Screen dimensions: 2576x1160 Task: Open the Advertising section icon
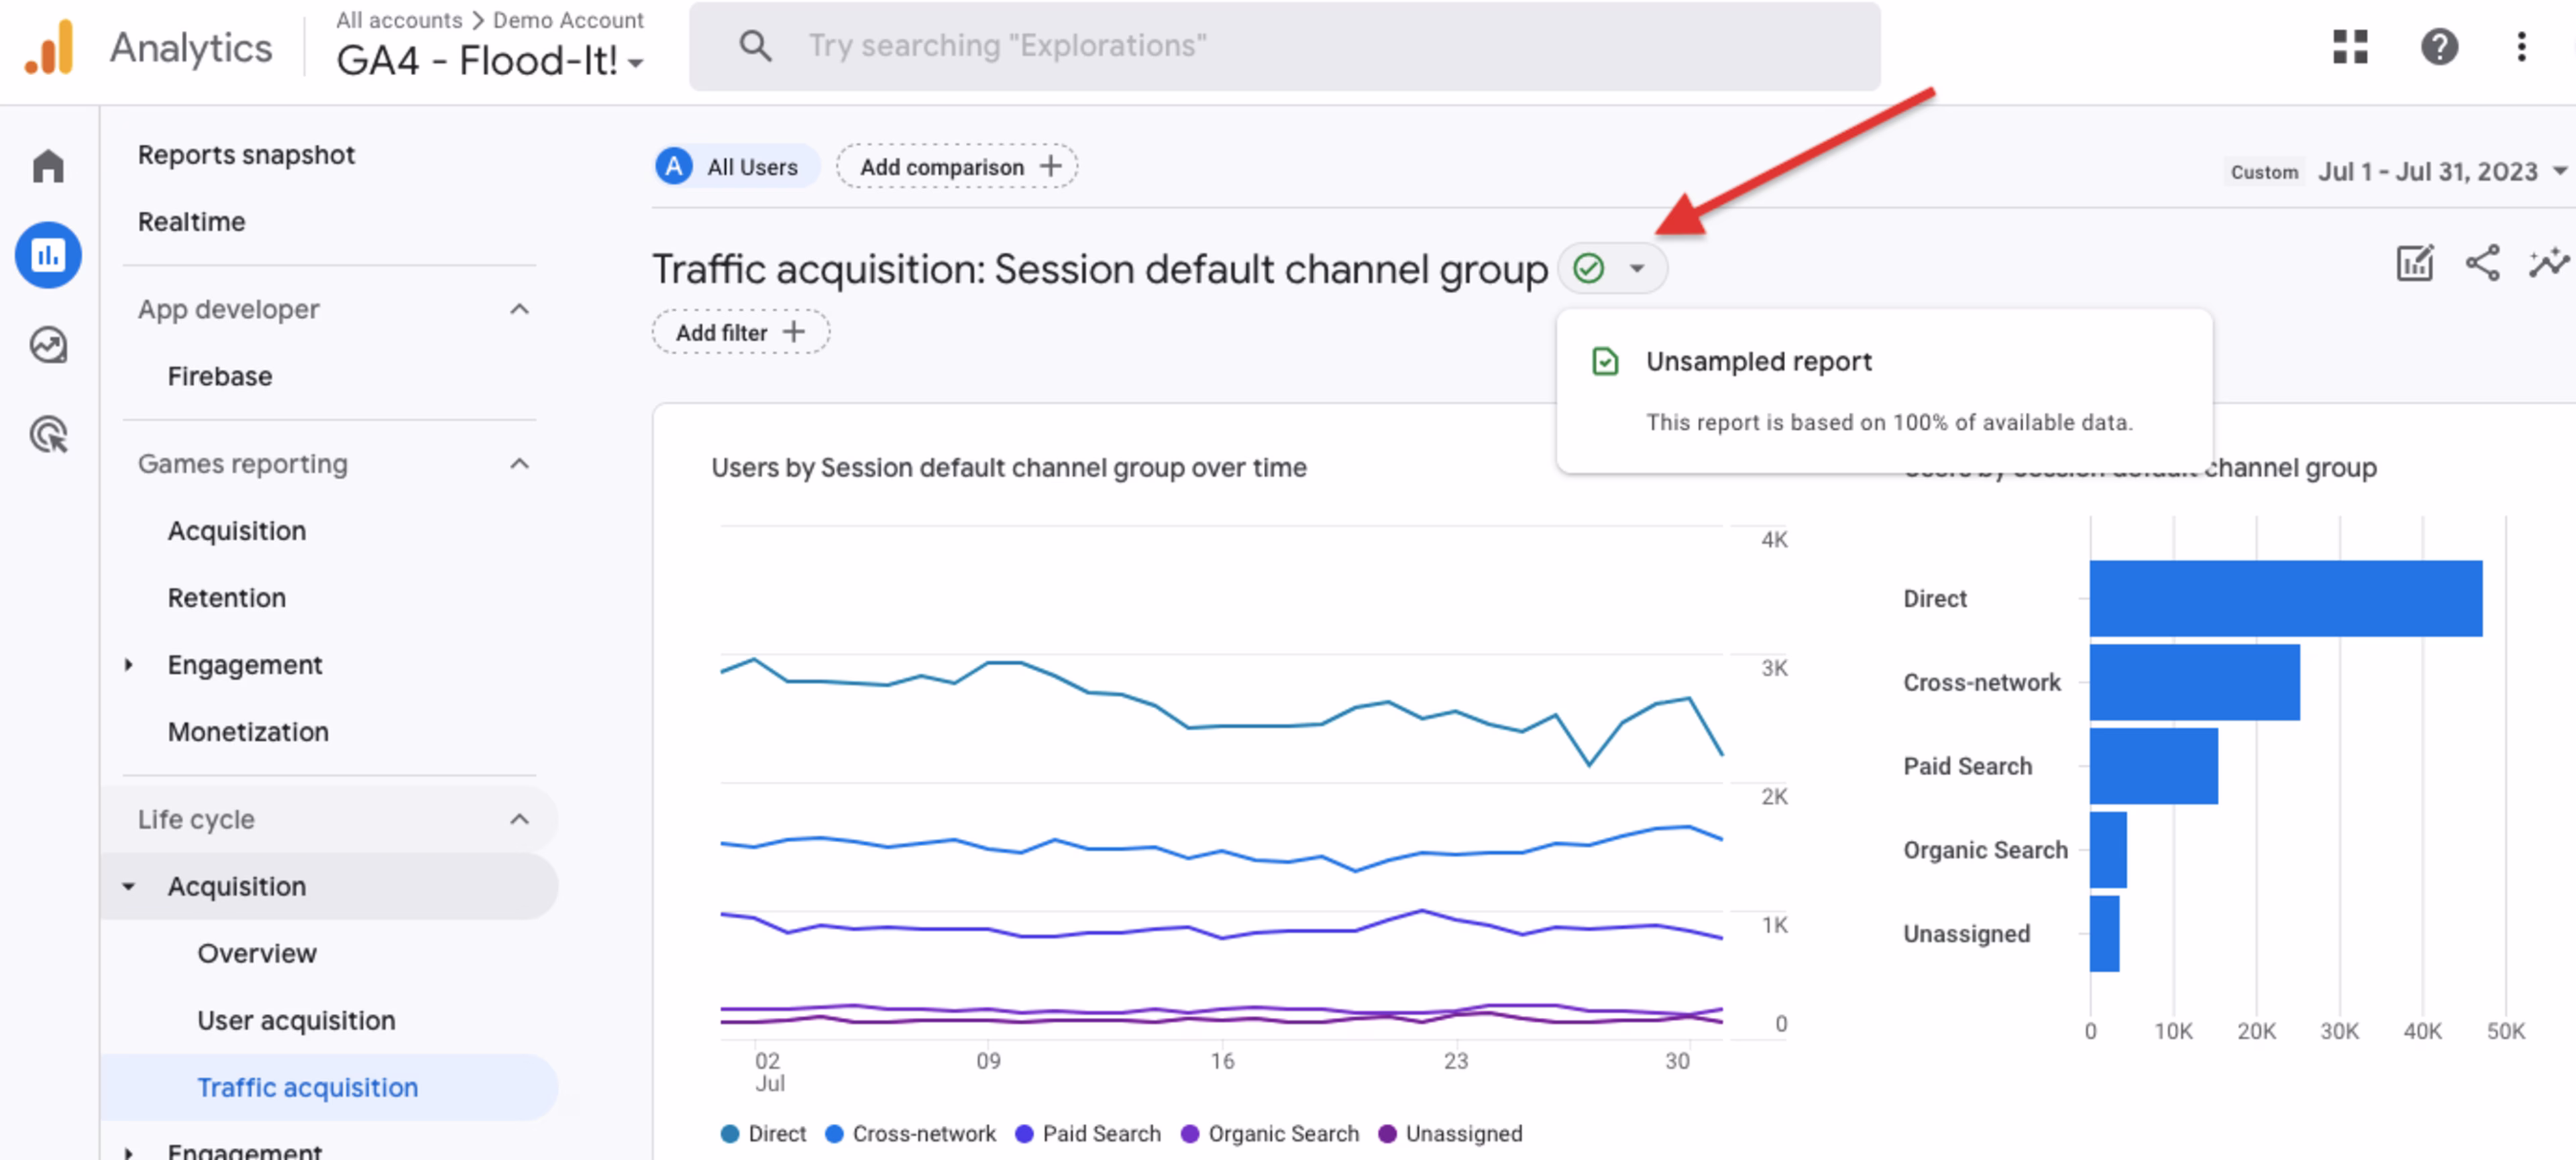click(47, 434)
